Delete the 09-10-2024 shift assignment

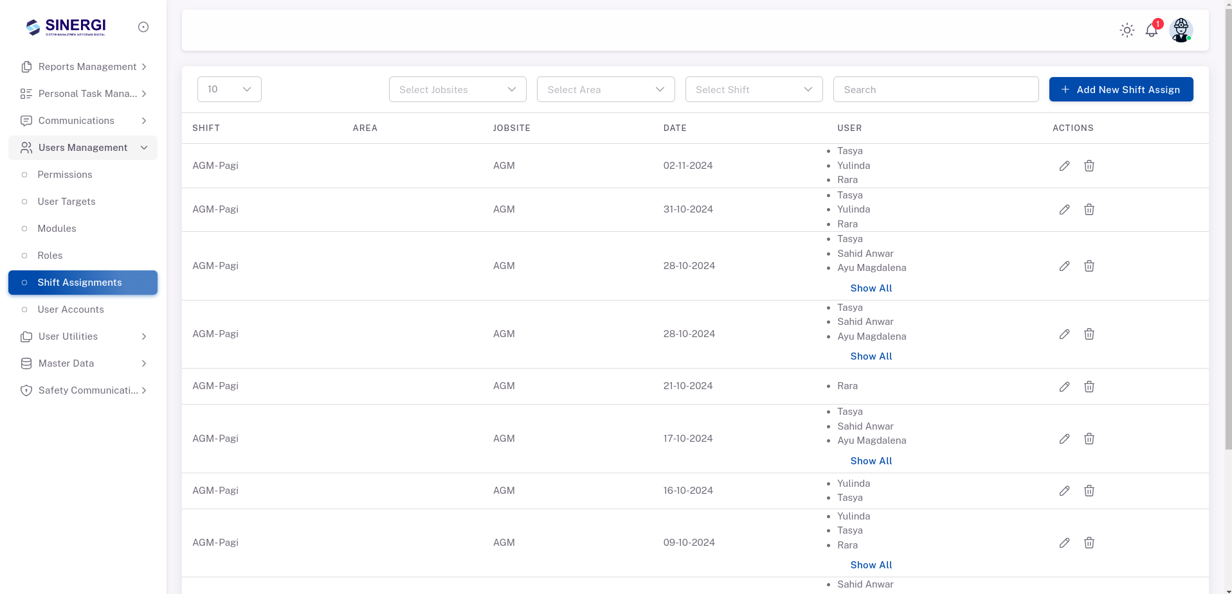(x=1089, y=543)
